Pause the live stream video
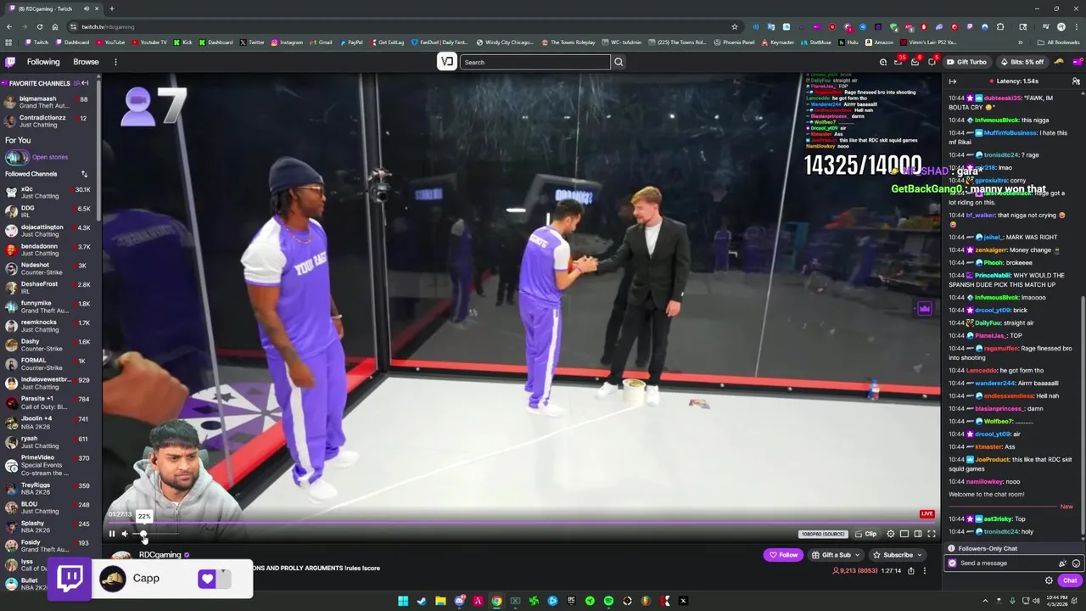 coord(111,534)
